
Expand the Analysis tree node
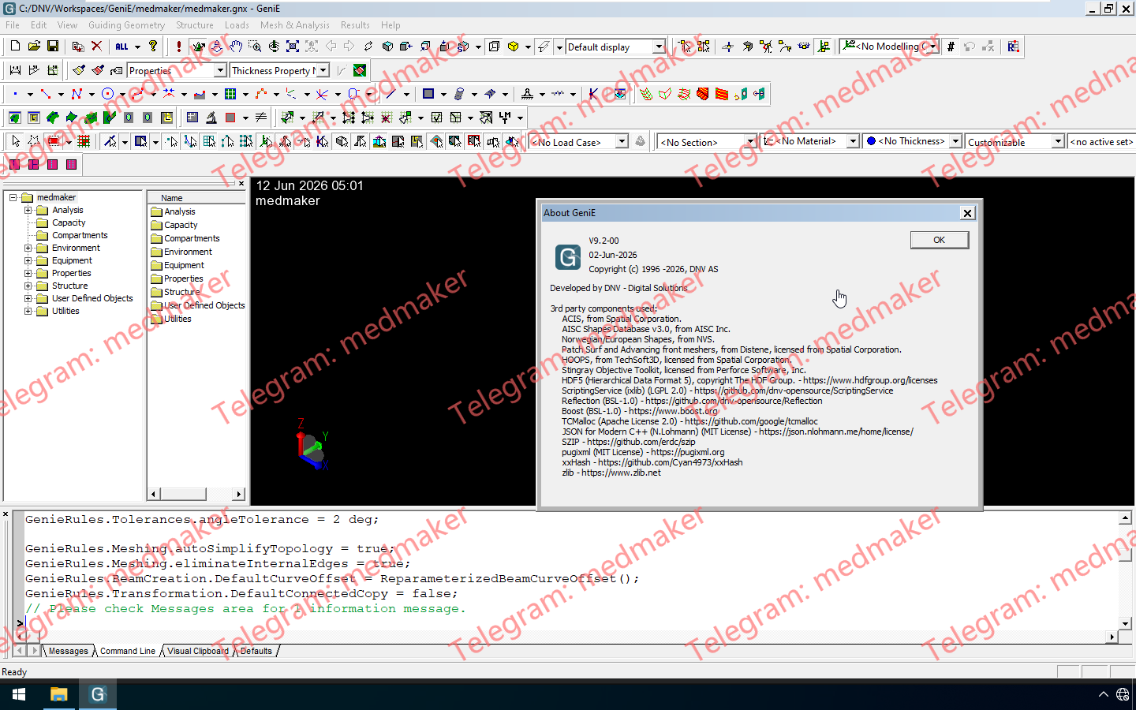coord(28,210)
